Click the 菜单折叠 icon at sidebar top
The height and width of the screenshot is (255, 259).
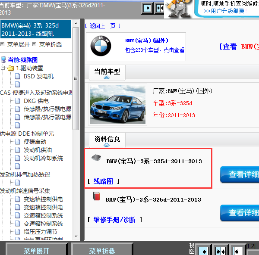pyautogui.click(x=34, y=44)
